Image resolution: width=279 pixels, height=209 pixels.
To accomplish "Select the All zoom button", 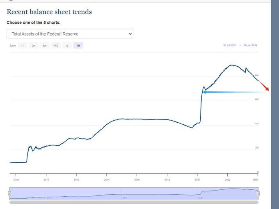I will pos(78,45).
